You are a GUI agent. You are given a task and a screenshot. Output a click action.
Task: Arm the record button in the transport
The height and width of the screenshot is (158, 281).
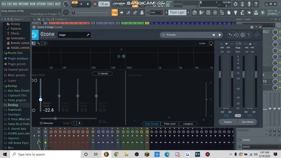95,4
